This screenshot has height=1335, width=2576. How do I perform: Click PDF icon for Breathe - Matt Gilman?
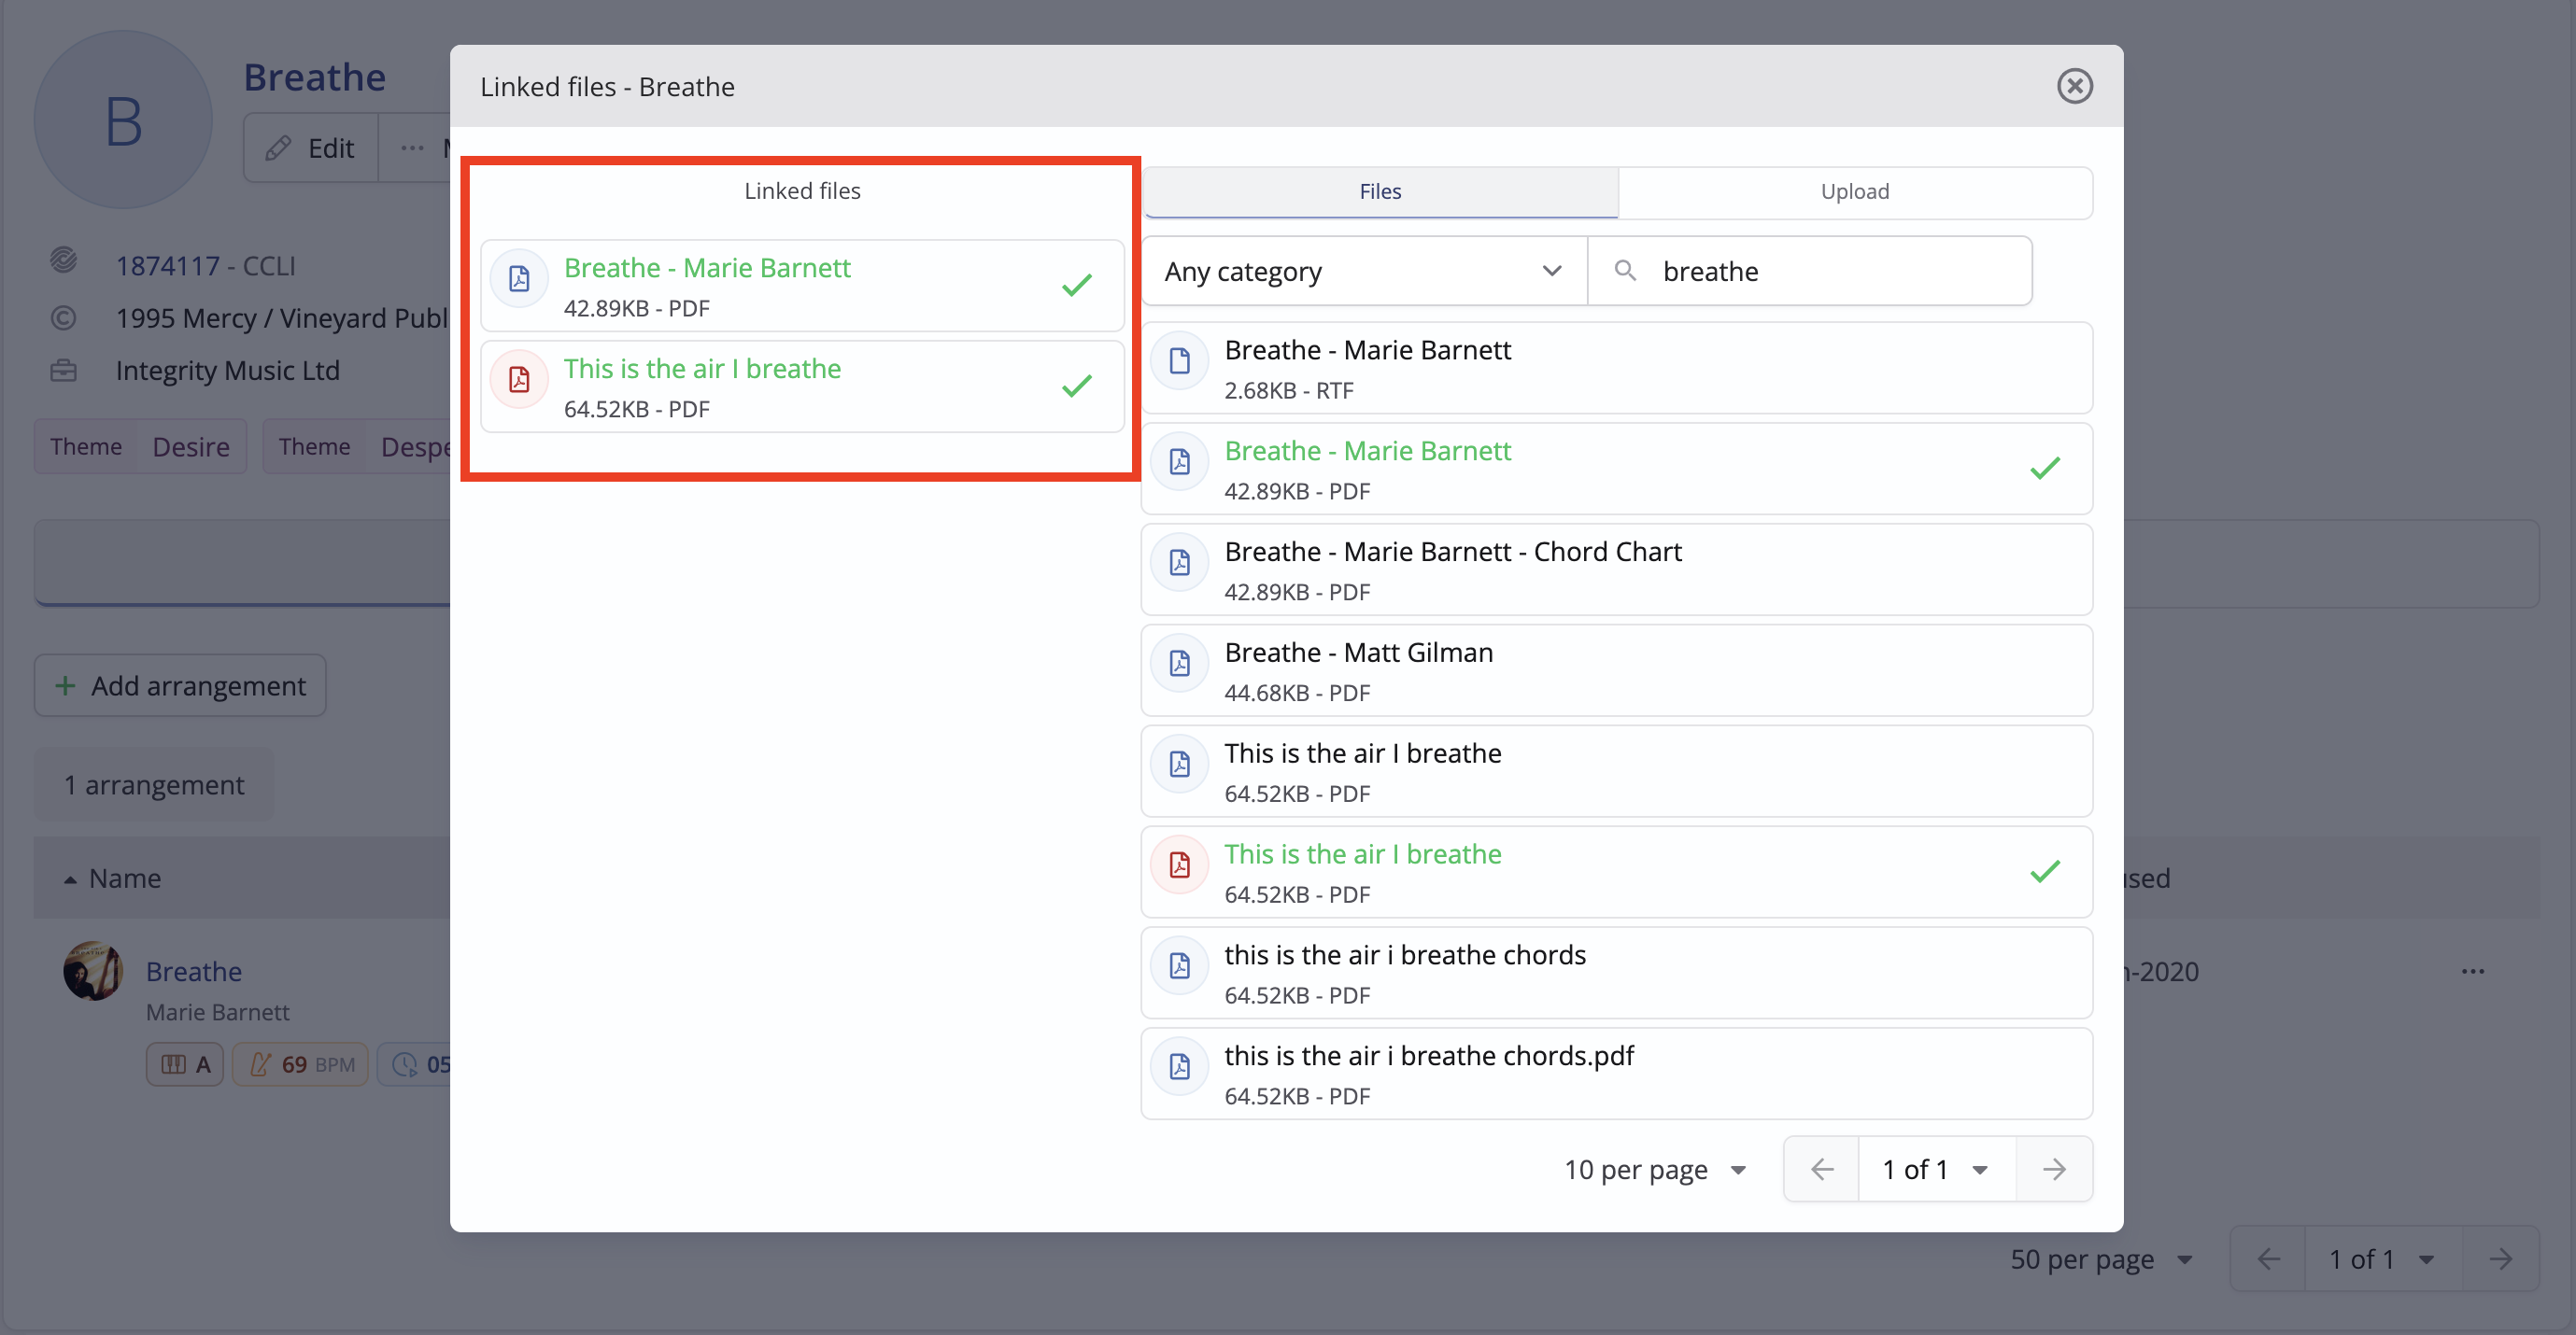click(1180, 664)
